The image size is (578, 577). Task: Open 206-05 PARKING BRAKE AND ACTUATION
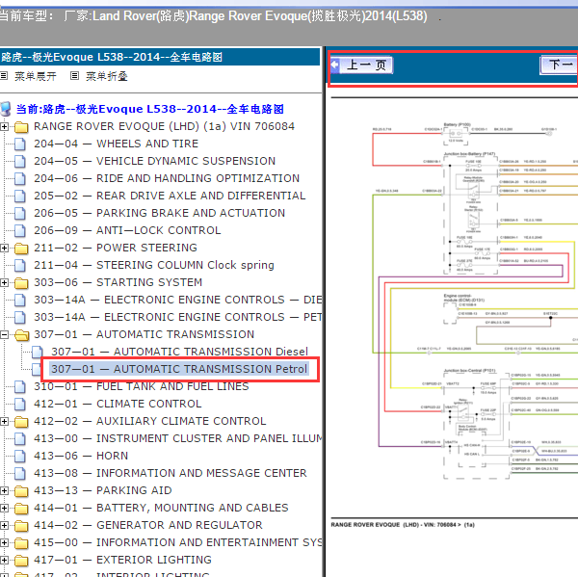[160, 213]
